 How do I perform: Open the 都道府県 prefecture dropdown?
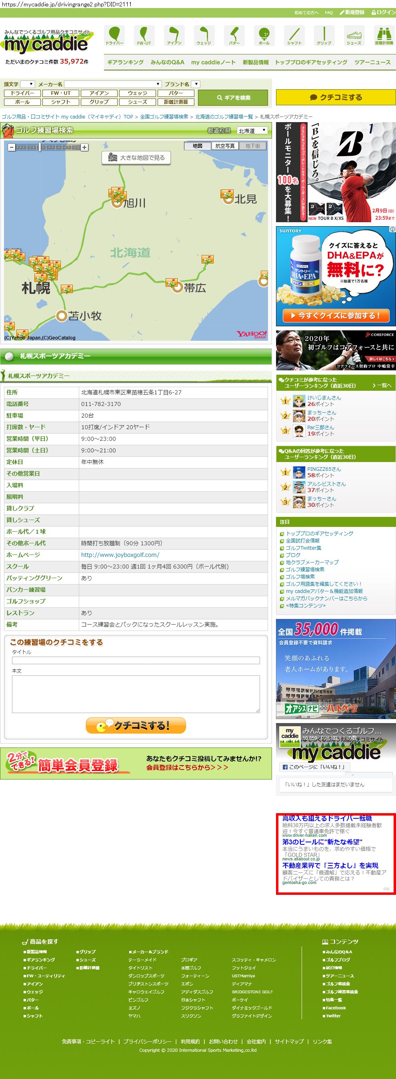pos(252,131)
